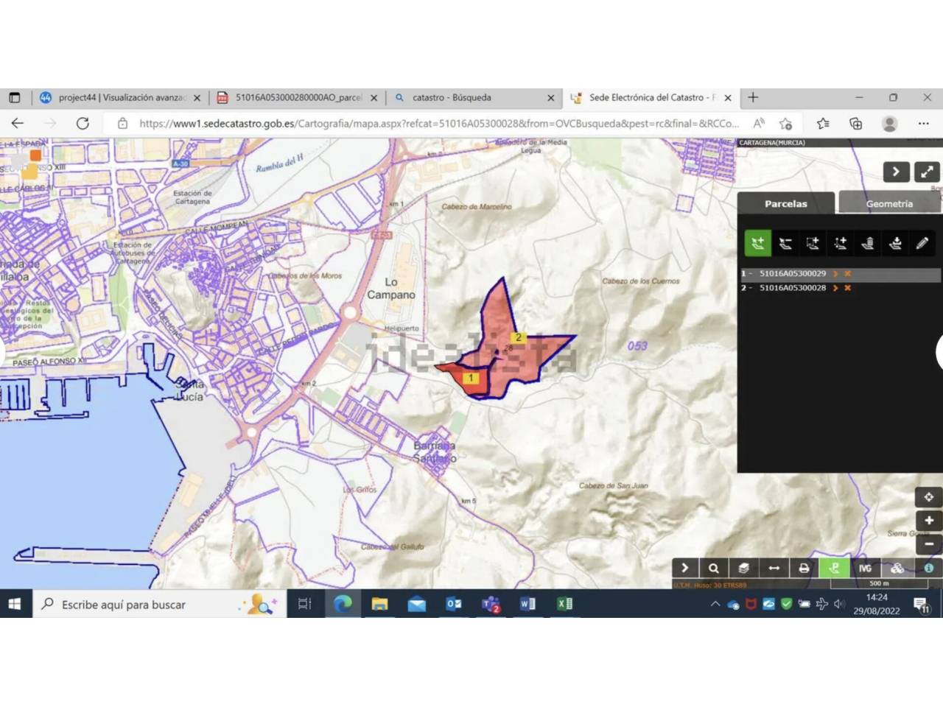The image size is (943, 707).
Task: Toggle the green parcel selection mode button
Action: tap(834, 568)
